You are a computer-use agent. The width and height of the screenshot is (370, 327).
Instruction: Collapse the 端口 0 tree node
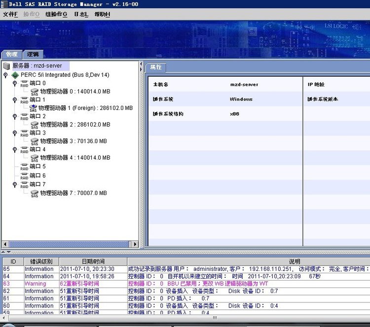click(15, 83)
